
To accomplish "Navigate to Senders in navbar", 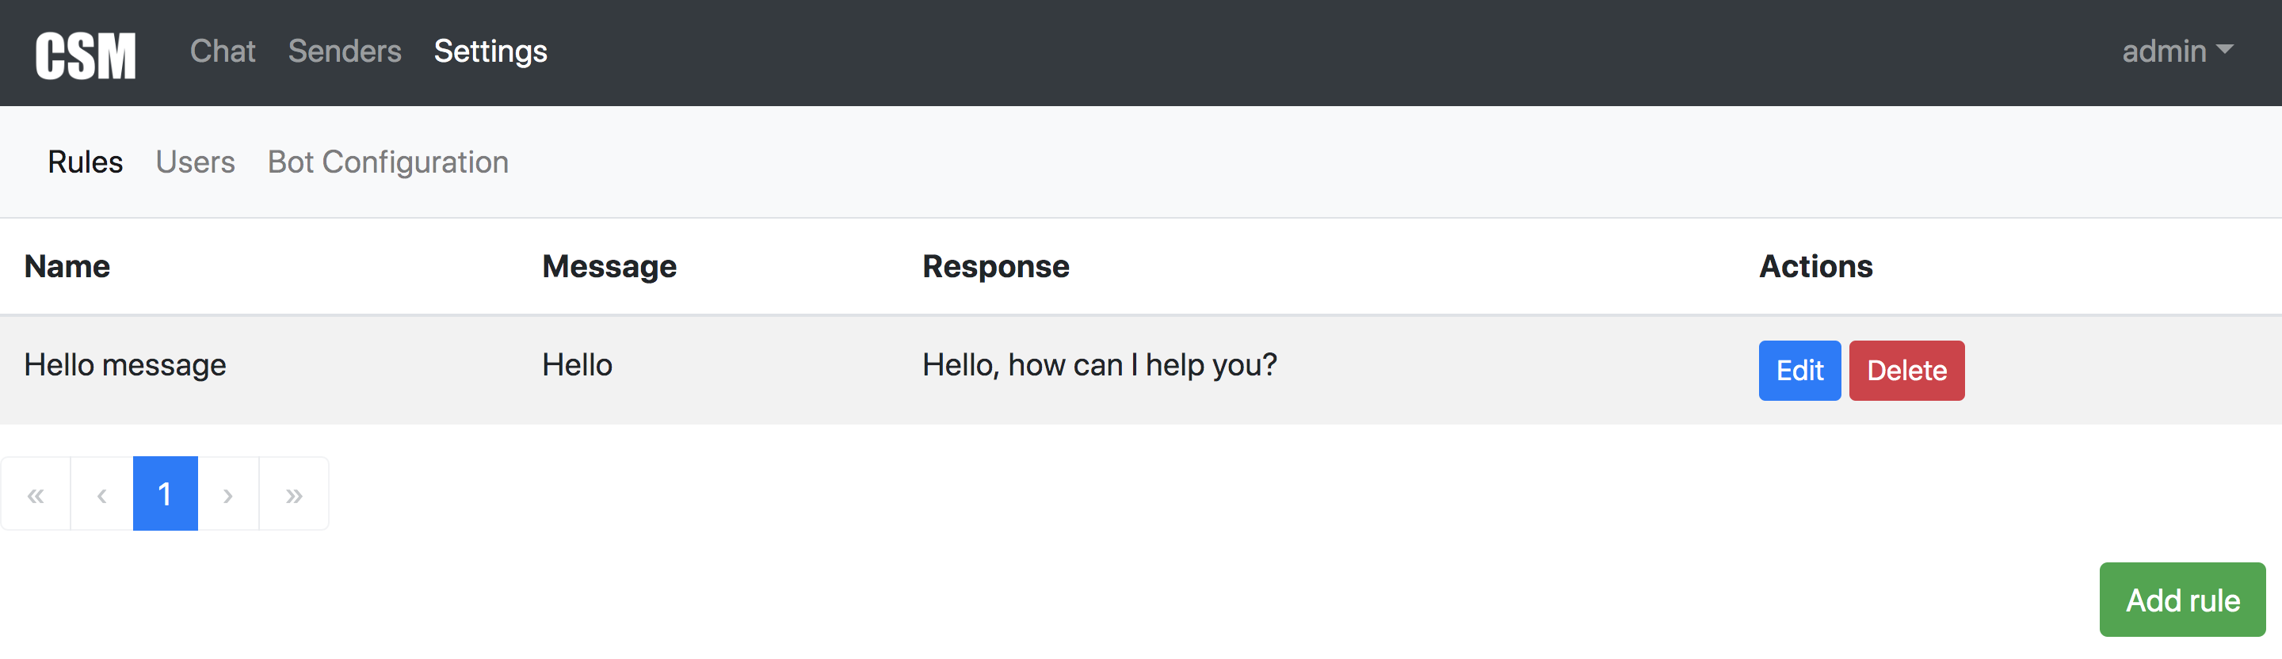I will pos(345,51).
